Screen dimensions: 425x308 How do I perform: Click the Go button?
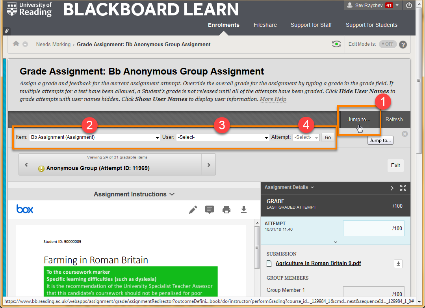328,138
